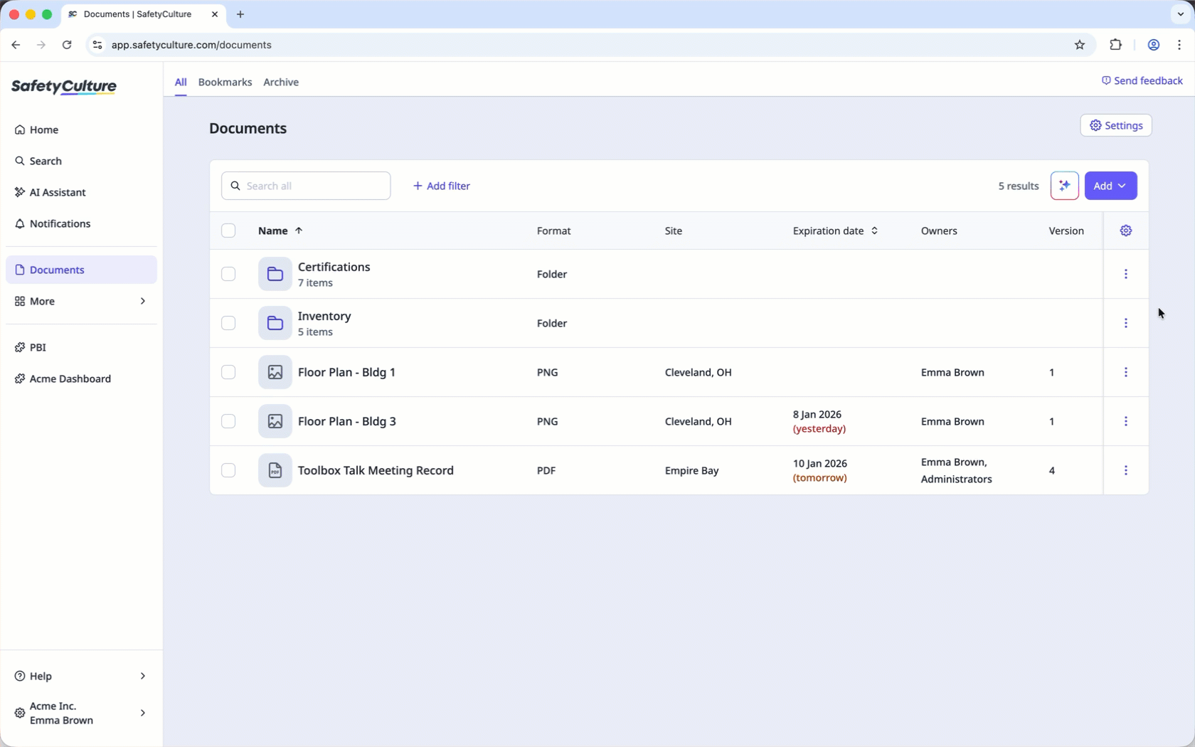Click the Send feedback link
The image size is (1195, 747).
pyautogui.click(x=1142, y=80)
